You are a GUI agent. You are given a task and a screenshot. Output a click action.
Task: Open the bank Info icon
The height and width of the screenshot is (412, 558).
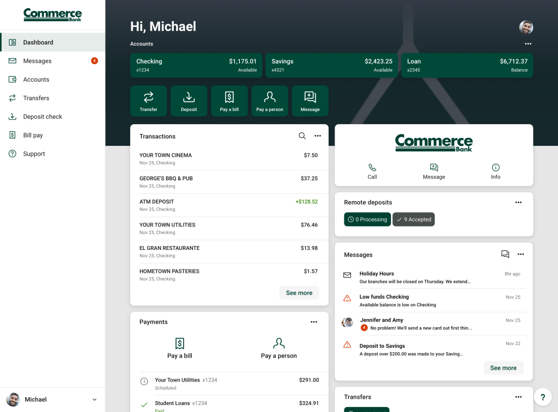(495, 168)
